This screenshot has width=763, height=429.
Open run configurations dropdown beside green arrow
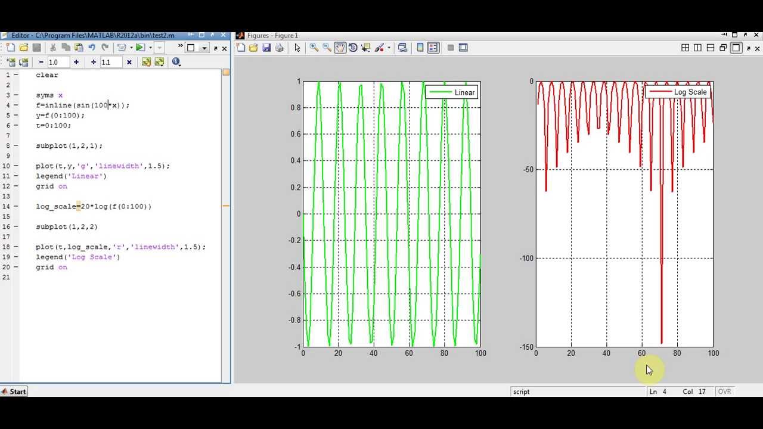tap(150, 48)
